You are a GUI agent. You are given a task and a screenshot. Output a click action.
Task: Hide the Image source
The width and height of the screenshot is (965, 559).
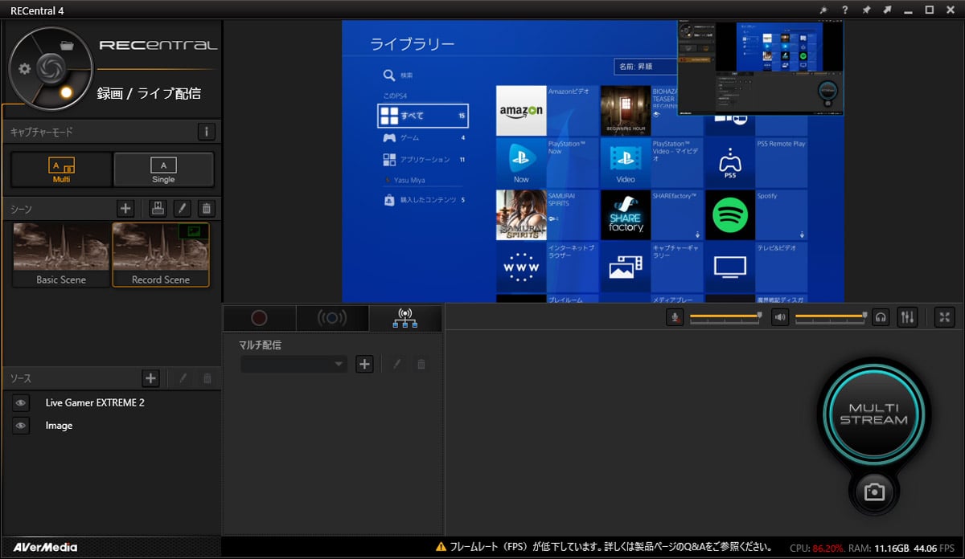[x=21, y=426]
